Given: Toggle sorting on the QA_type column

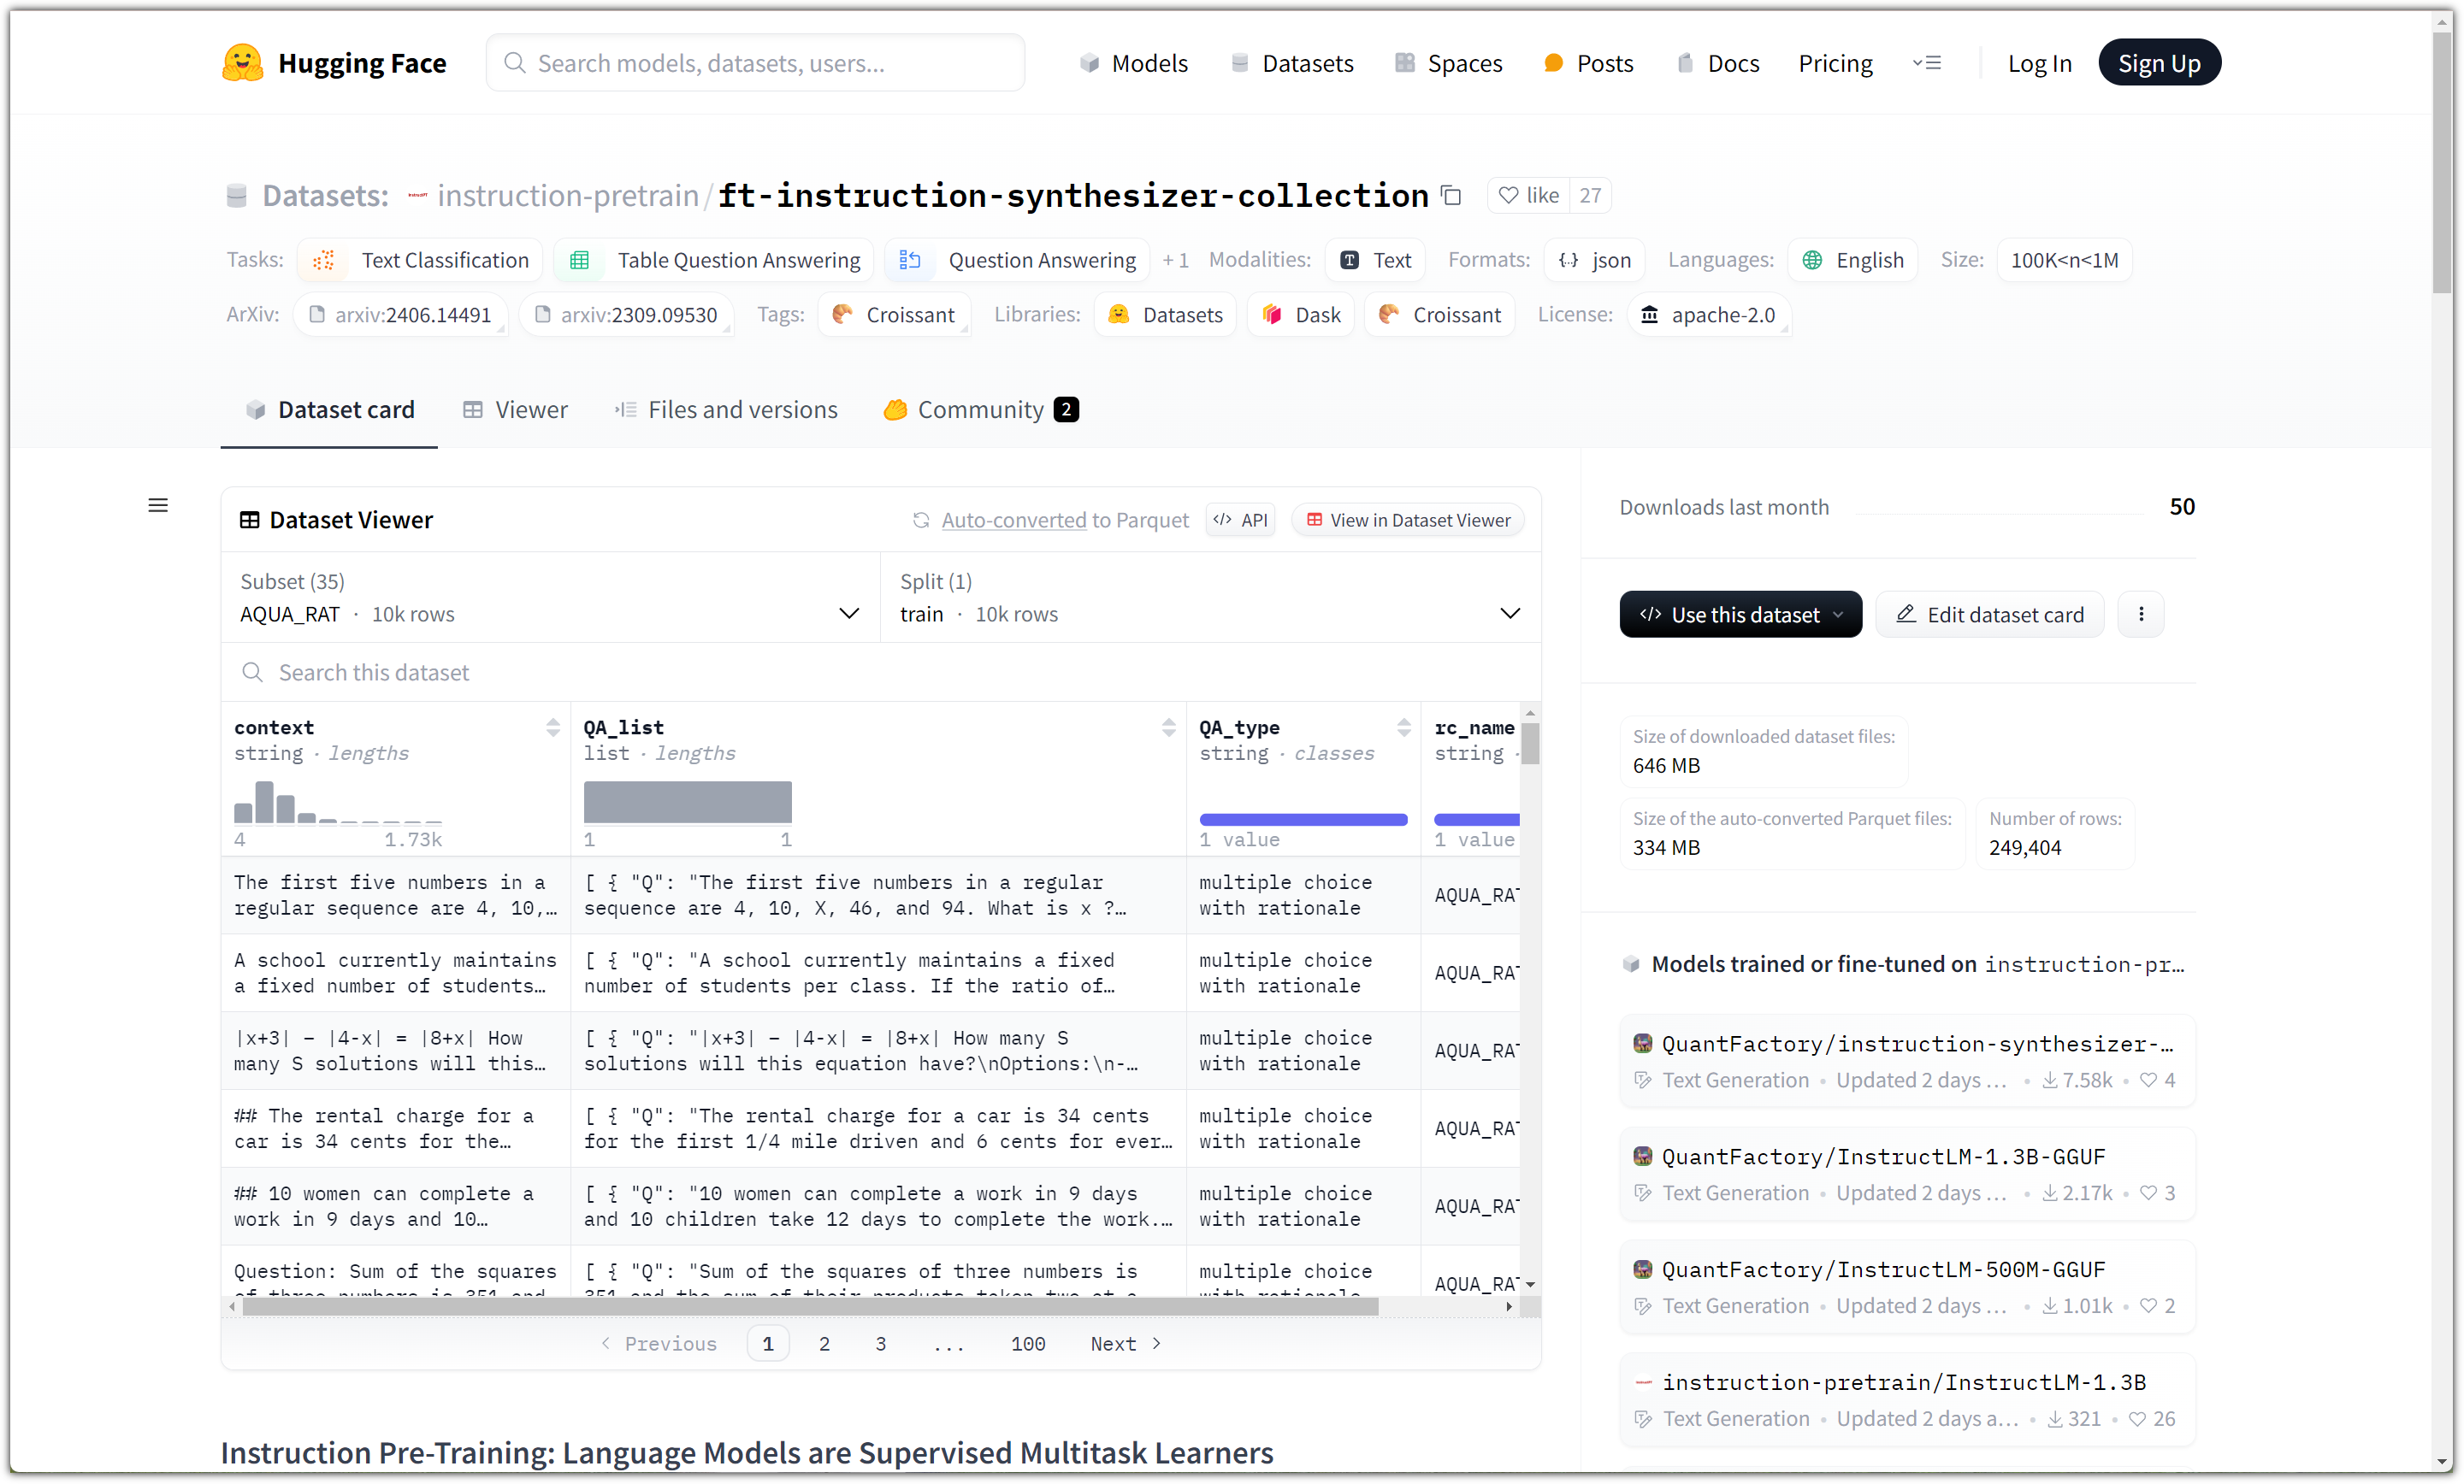Looking at the screenshot, I should coord(1403,727).
